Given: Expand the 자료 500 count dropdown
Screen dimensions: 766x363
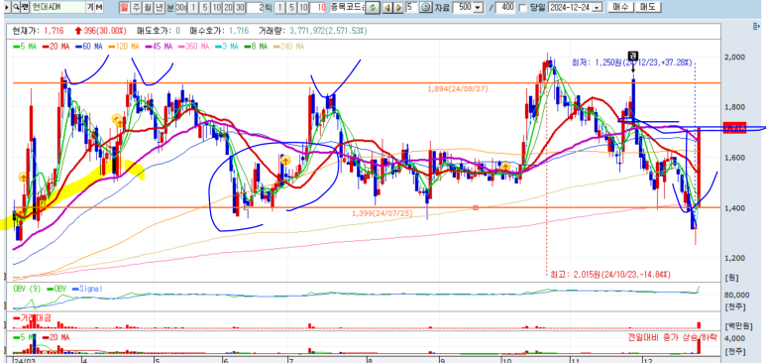Looking at the screenshot, I should (478, 8).
